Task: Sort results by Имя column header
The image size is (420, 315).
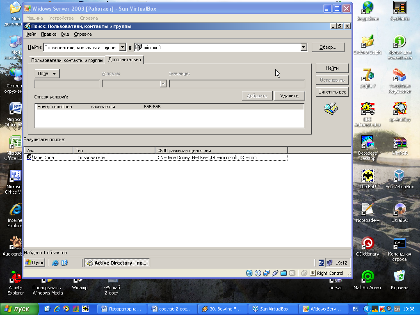Action: tap(48, 150)
